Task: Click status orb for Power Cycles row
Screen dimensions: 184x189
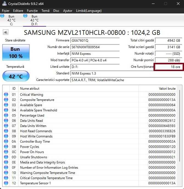Action: pos(6,146)
